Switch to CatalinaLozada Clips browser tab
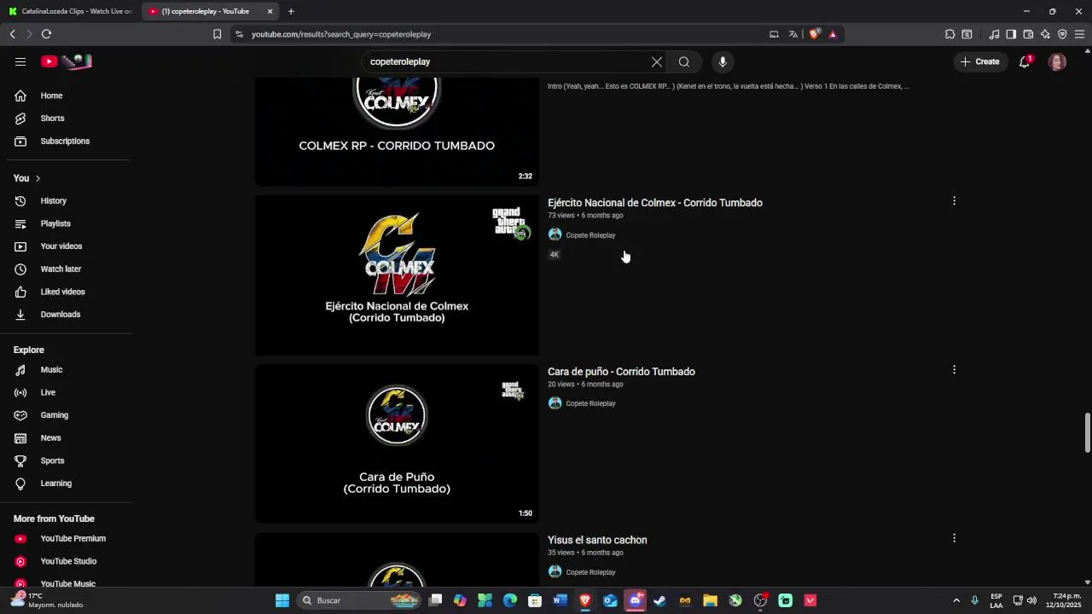Image resolution: width=1092 pixels, height=614 pixels. click(70, 11)
